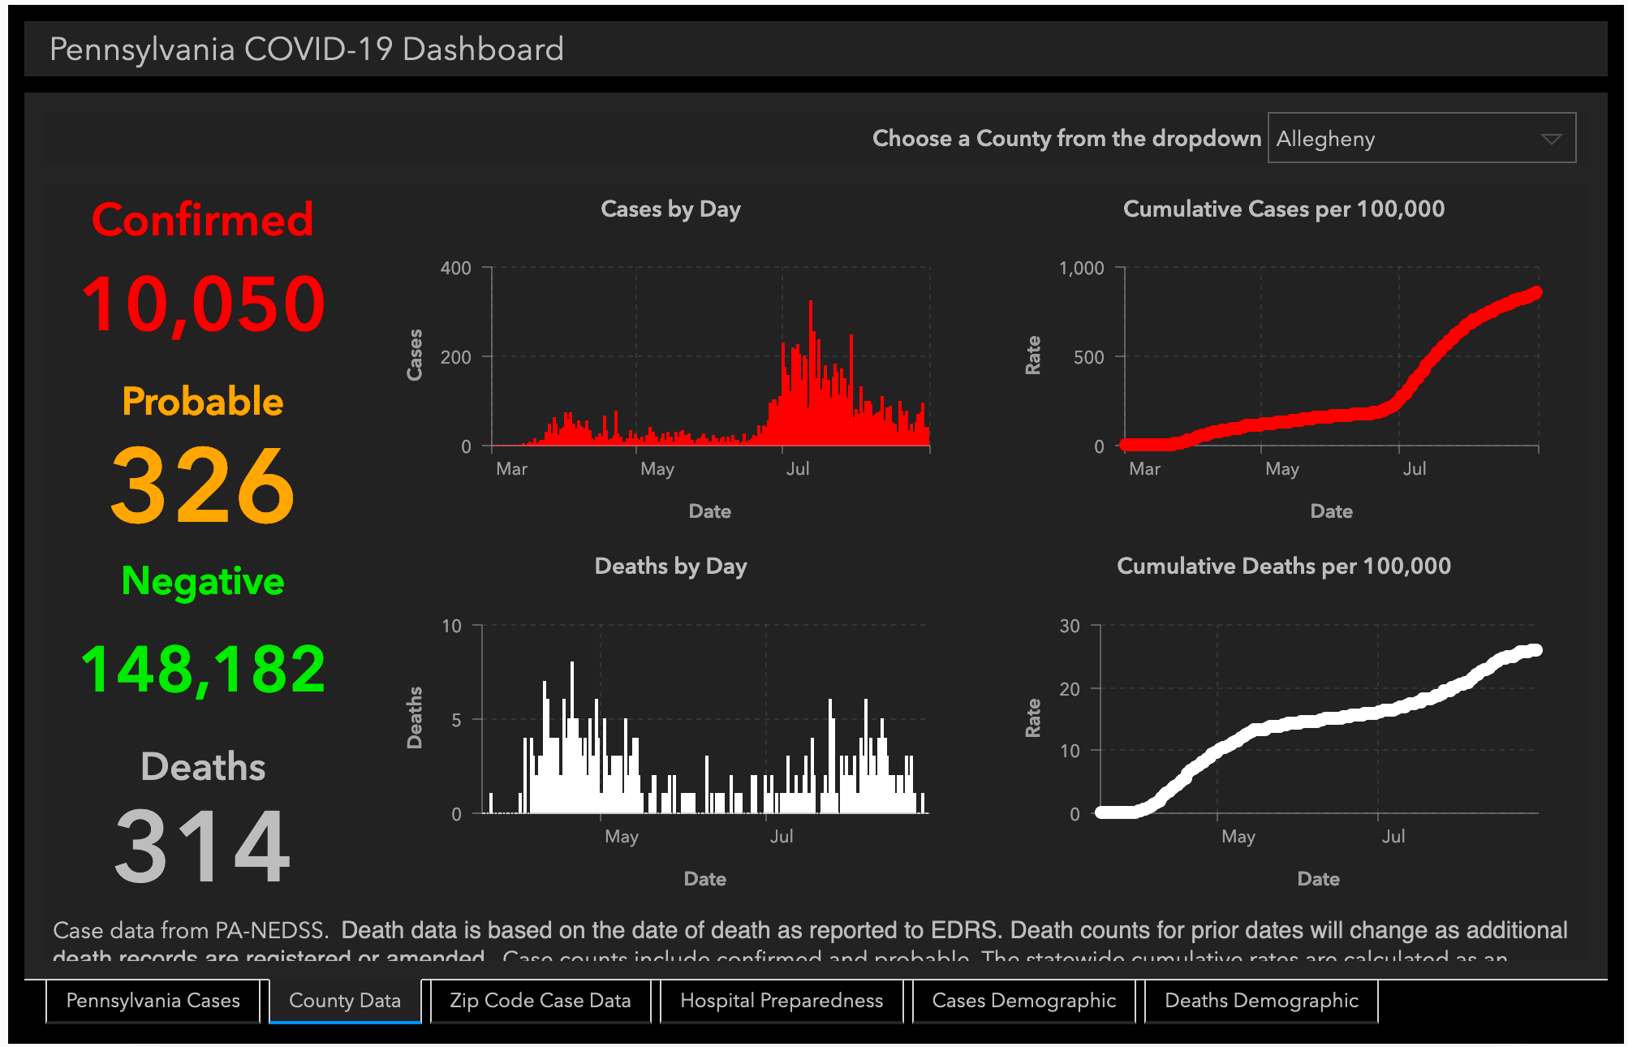
Task: Click endpoint of Cumulative Deaths white curve
Action: [1534, 650]
